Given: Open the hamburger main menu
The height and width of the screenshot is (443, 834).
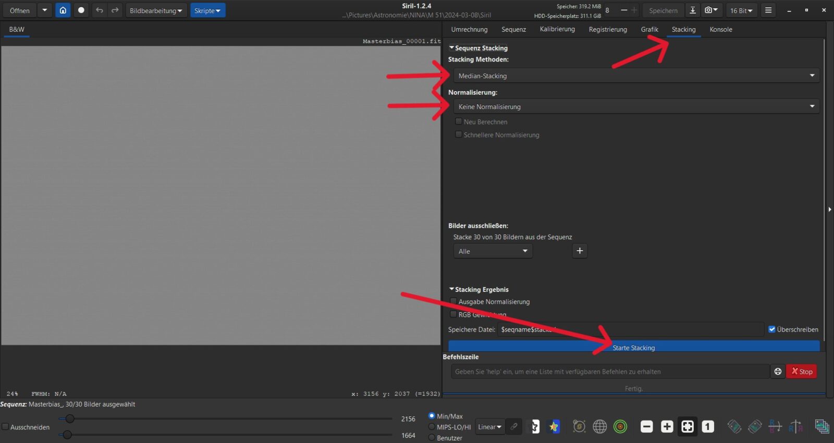Looking at the screenshot, I should coord(768,10).
